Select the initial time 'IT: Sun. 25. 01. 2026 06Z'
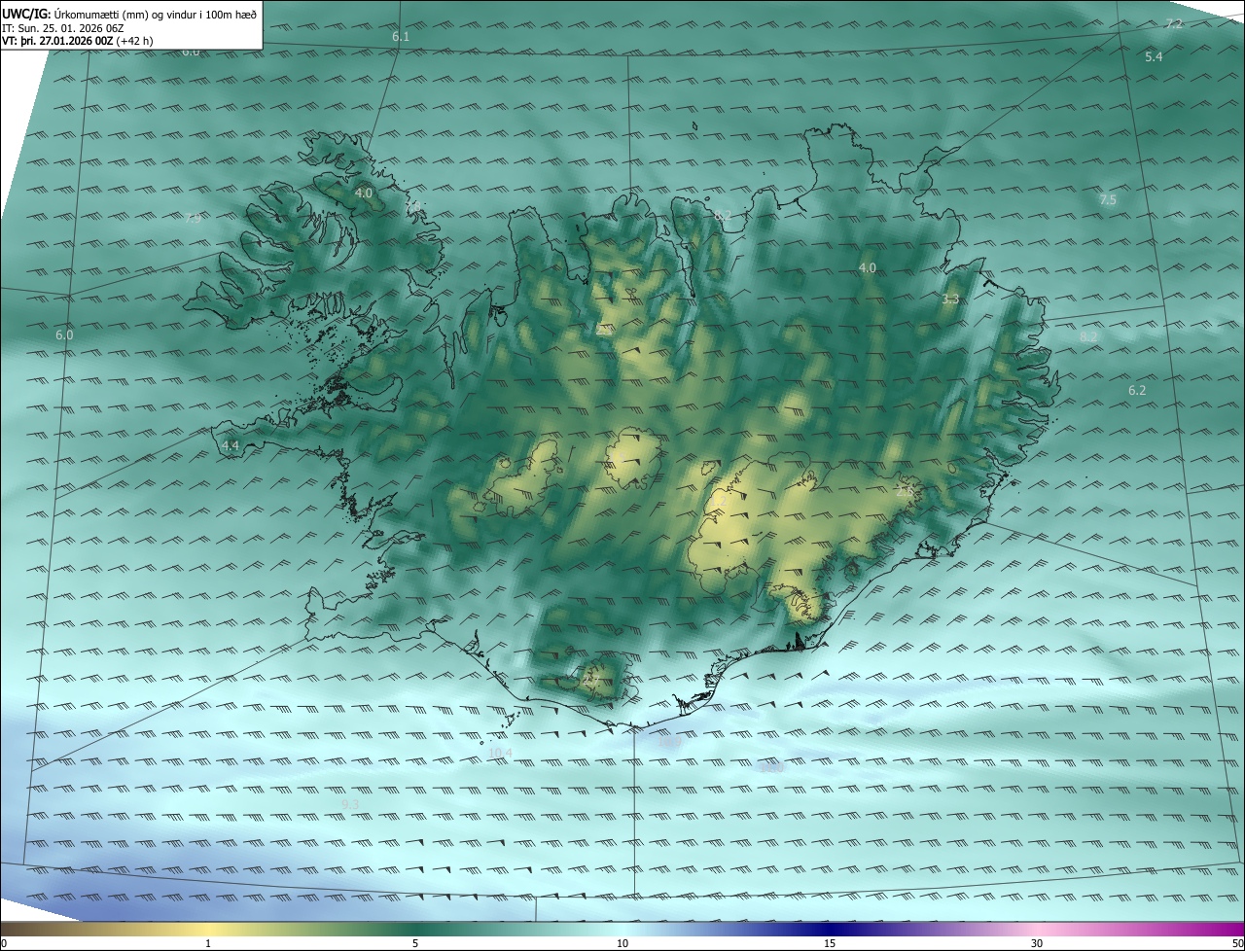1245x951 pixels. click(62, 28)
